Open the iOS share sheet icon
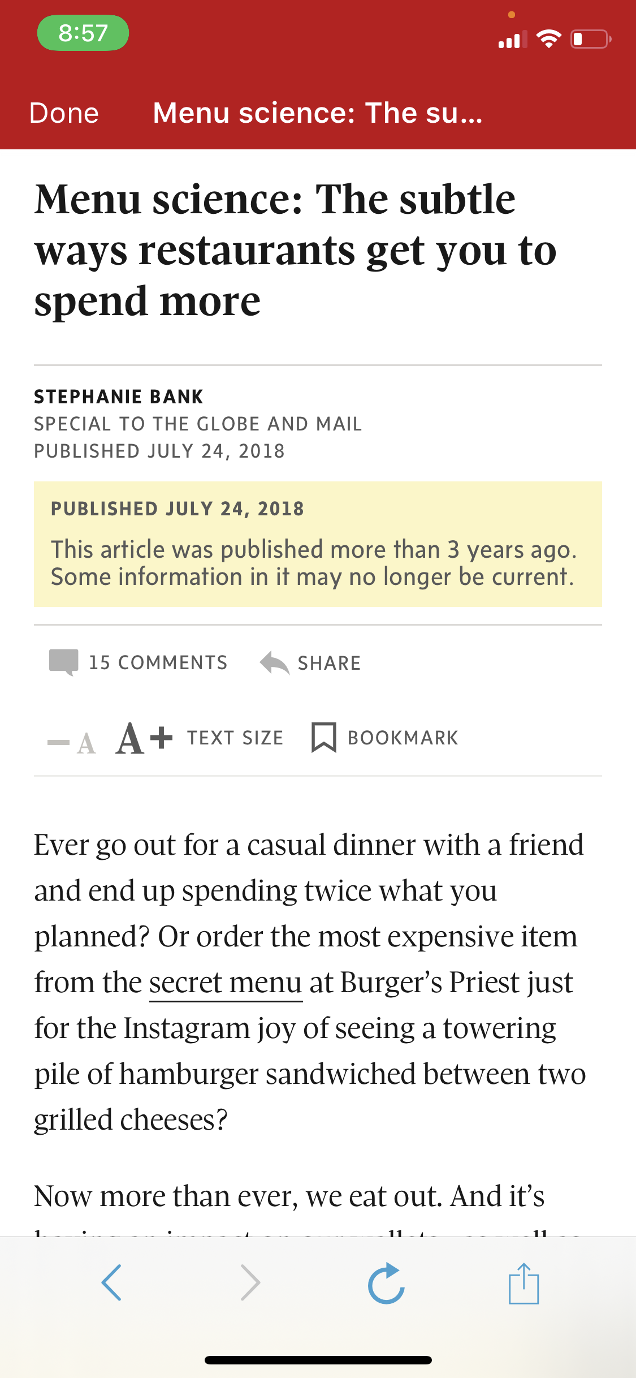636x1378 pixels. pyautogui.click(x=524, y=1283)
